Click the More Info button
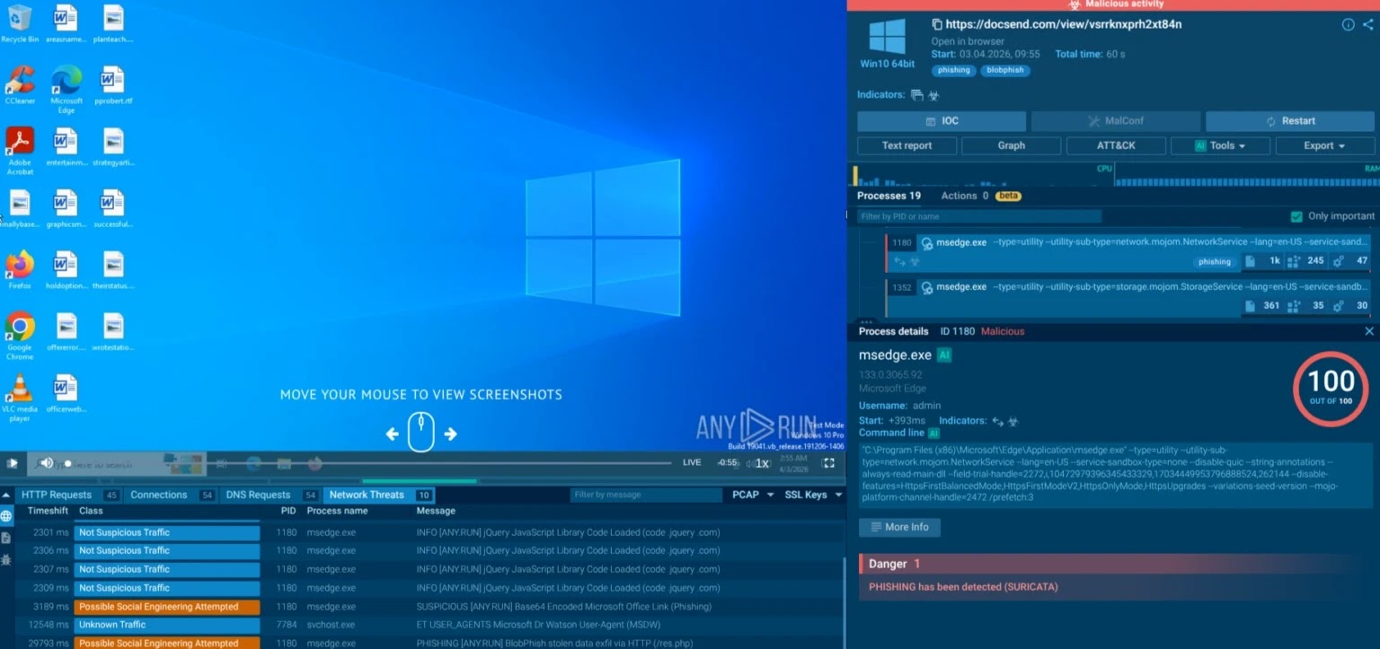 tap(899, 527)
